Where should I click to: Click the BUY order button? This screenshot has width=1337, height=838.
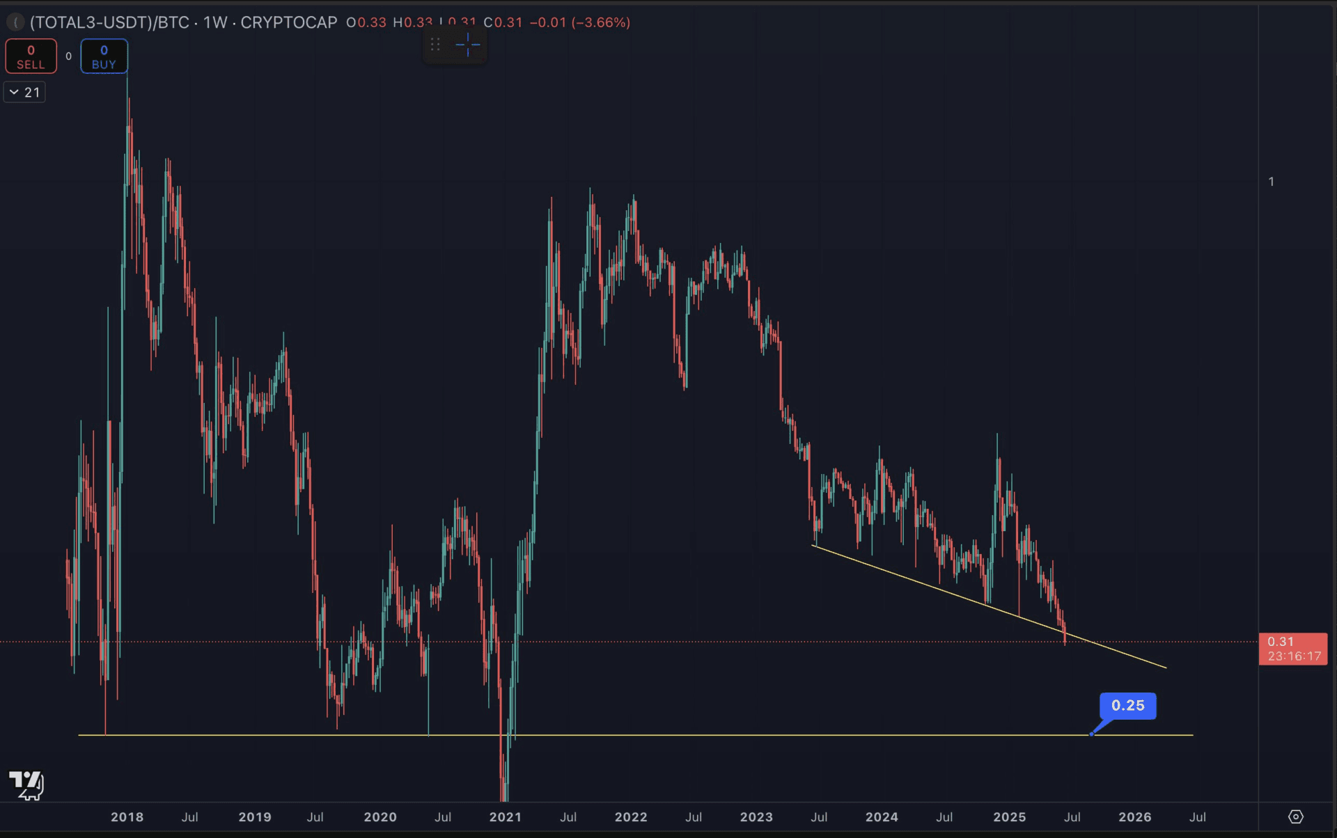104,56
